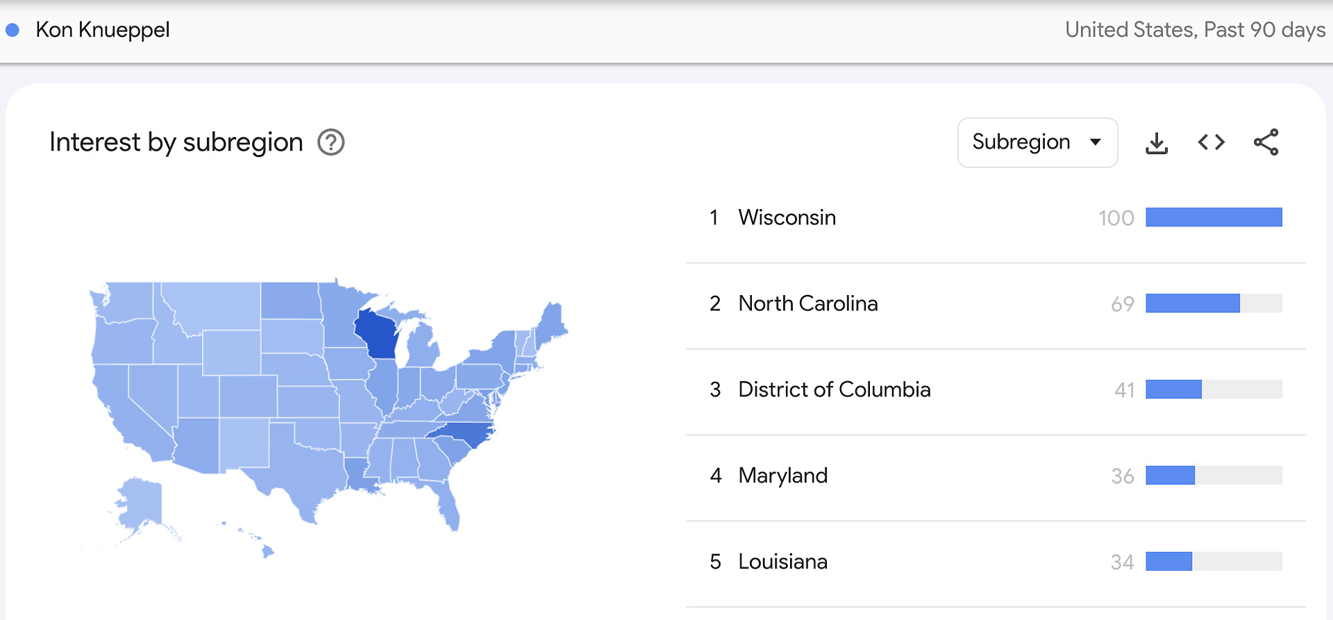Click North Carolina state on the map
1333x620 pixels.
(462, 436)
